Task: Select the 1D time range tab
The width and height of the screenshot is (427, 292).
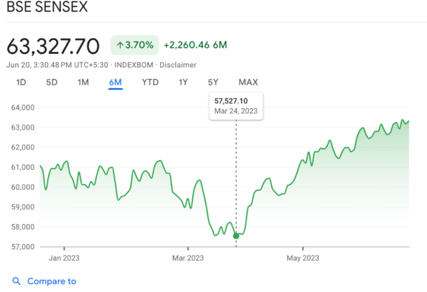Action: coord(21,82)
